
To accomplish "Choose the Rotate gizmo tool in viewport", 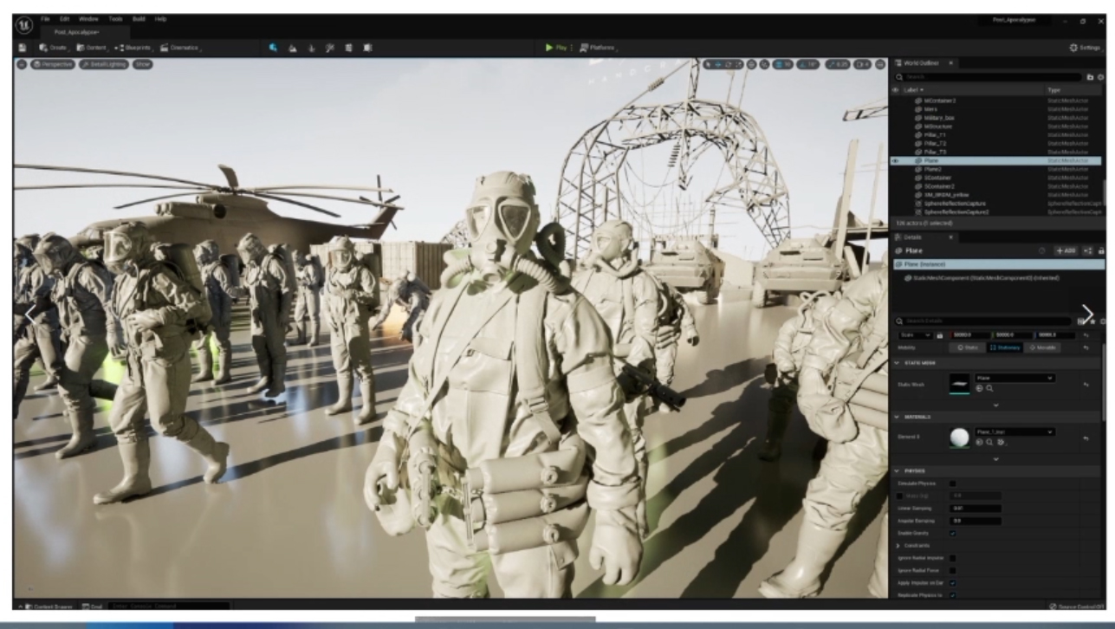I will 729,64.
